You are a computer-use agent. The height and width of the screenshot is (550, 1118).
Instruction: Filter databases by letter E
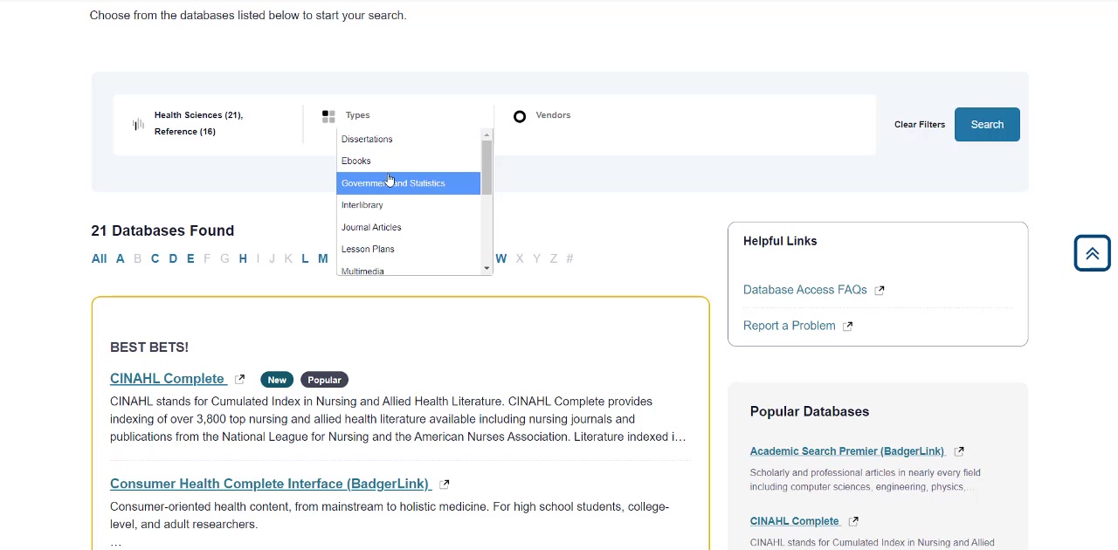click(190, 258)
